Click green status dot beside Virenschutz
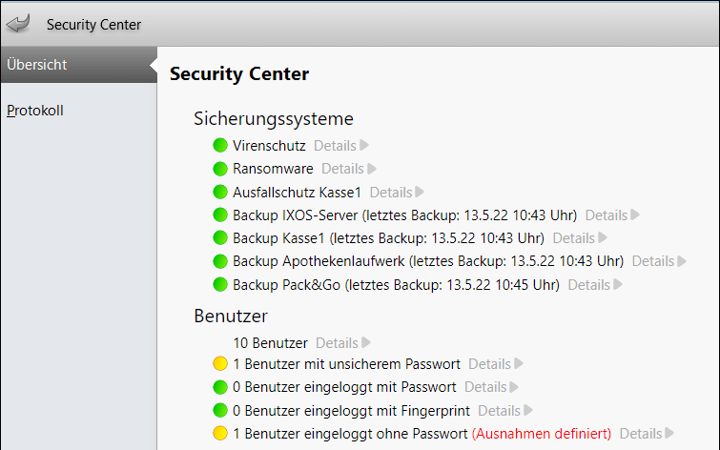Image resolution: width=720 pixels, height=450 pixels. 220,146
